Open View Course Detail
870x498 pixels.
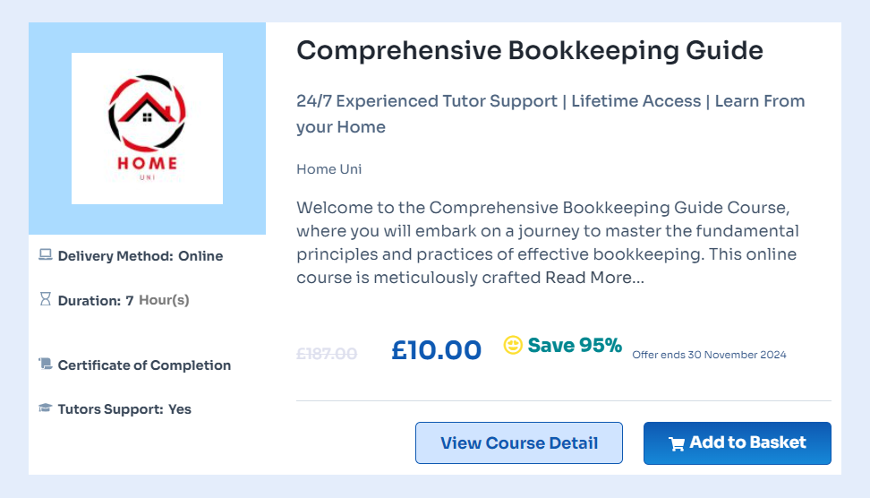(x=519, y=443)
